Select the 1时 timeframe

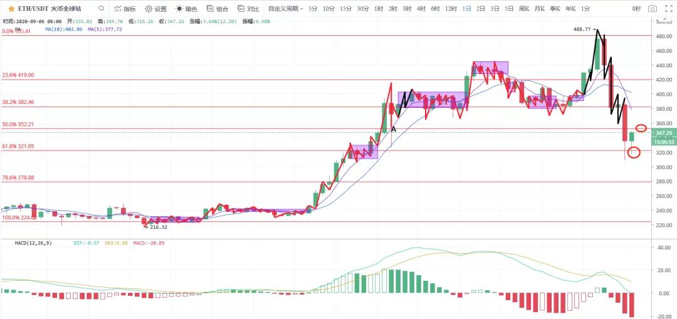coord(379,9)
